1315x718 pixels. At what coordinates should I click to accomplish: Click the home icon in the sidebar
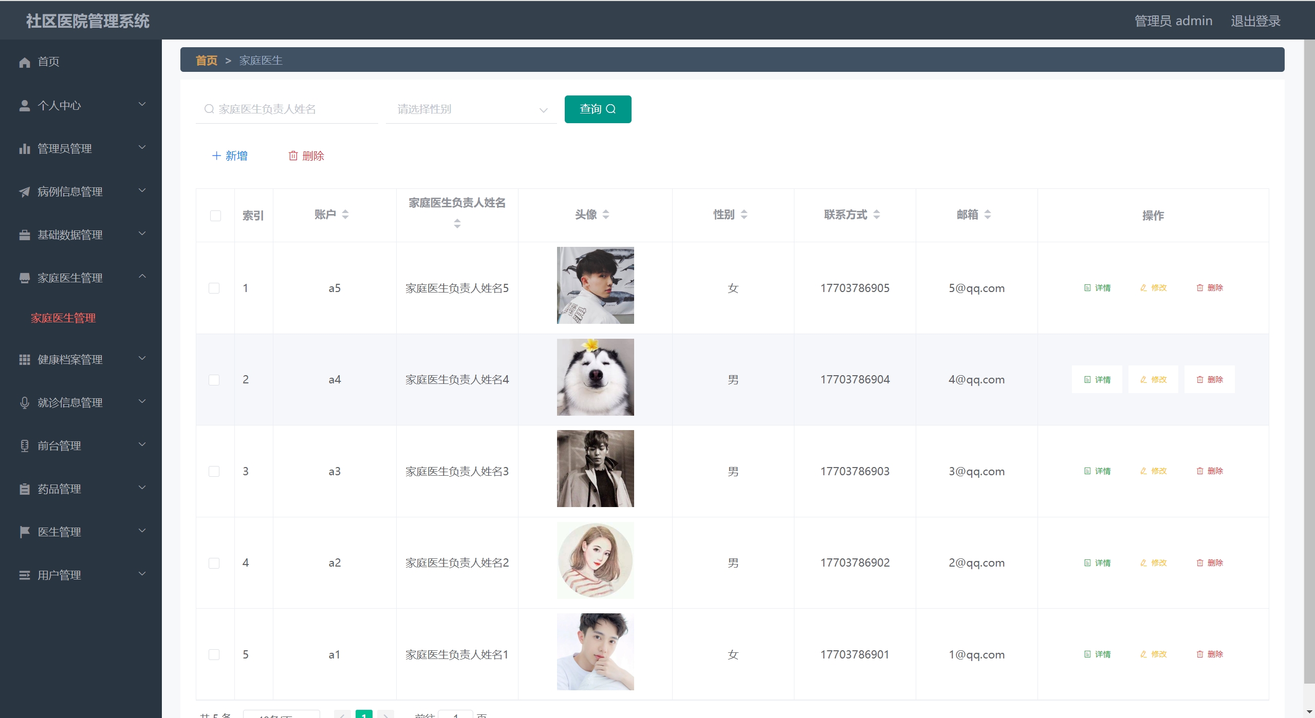[25, 62]
